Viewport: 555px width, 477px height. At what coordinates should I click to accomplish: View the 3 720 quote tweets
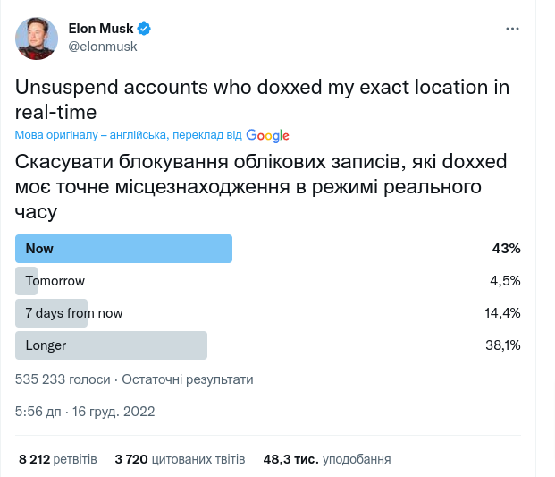(x=180, y=459)
